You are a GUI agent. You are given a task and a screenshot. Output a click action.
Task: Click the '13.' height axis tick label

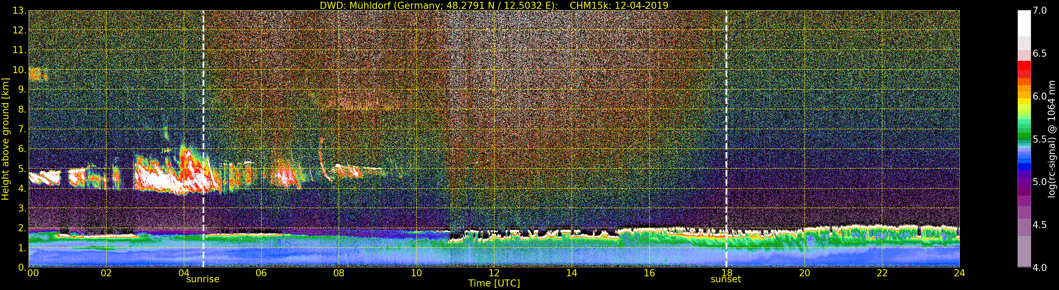pyautogui.click(x=19, y=11)
